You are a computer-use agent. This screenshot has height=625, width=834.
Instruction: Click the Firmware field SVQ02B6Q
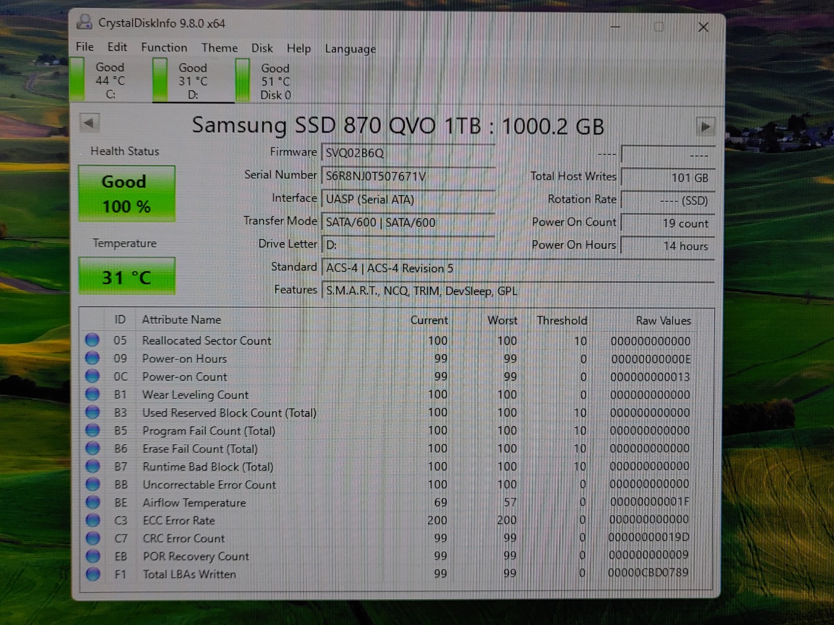point(408,153)
